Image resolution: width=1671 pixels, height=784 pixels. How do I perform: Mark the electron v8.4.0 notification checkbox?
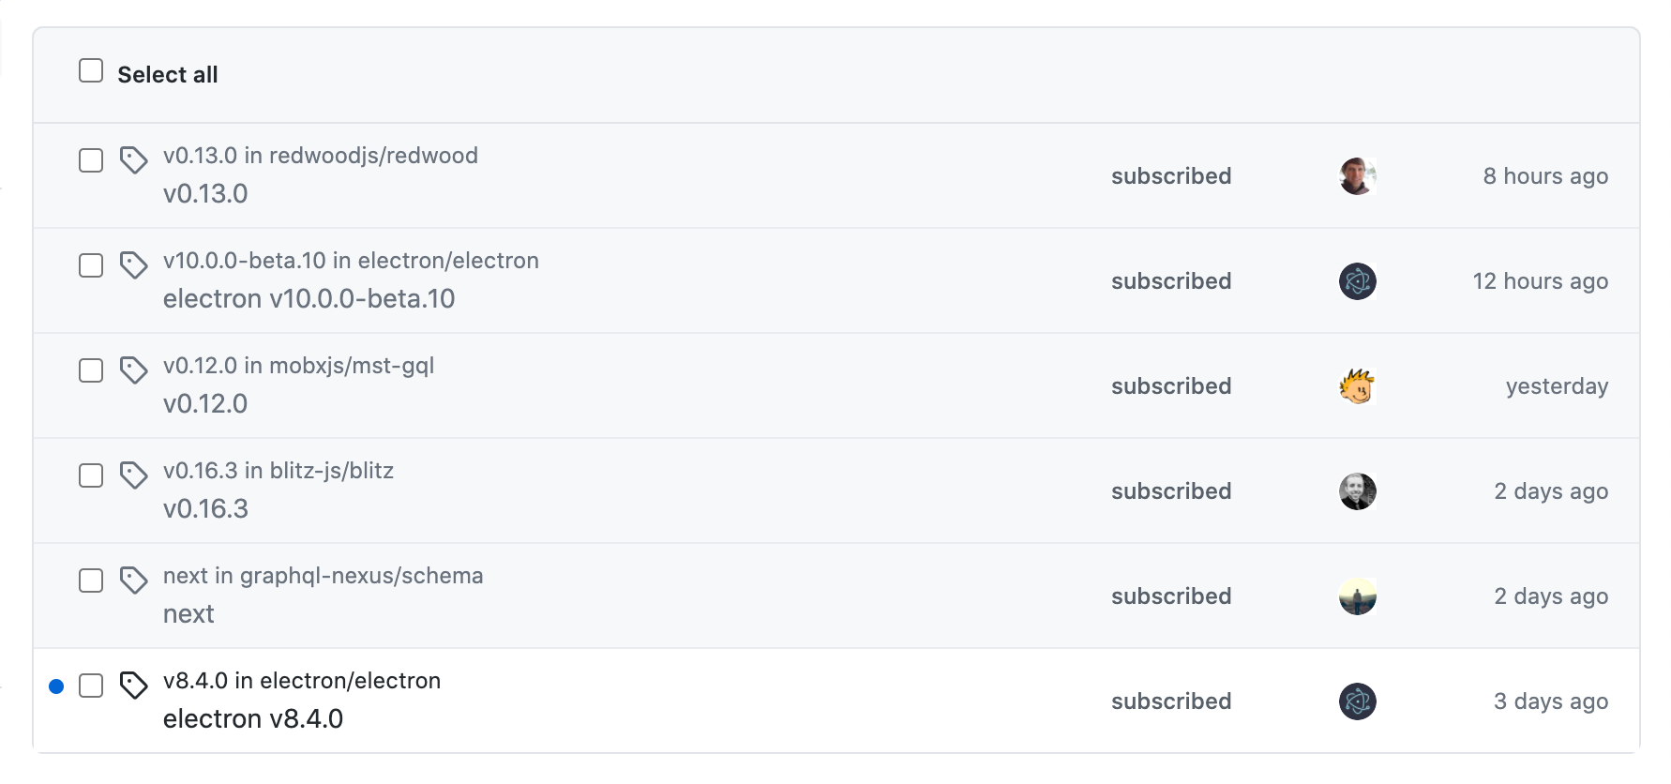tap(91, 686)
